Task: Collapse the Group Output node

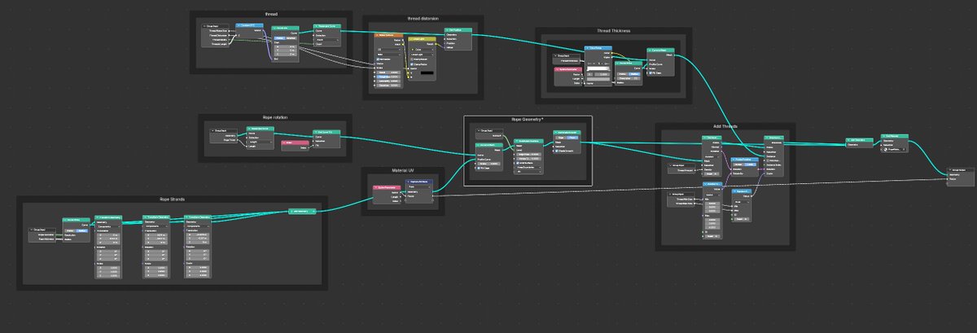Action: (x=950, y=169)
